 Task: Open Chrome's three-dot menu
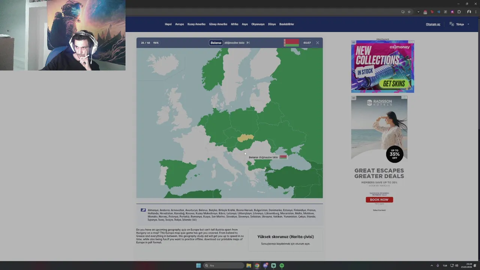pyautogui.click(x=476, y=12)
